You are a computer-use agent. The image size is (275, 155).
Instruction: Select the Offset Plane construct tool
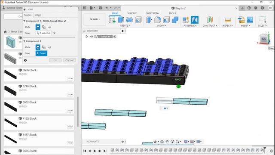(x=210, y=19)
